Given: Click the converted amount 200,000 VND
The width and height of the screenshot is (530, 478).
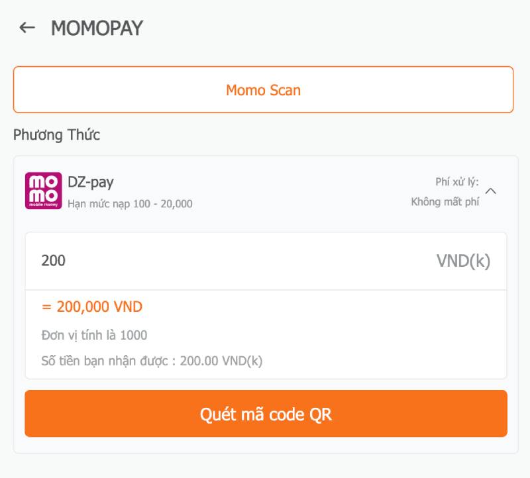Looking at the screenshot, I should (90, 307).
